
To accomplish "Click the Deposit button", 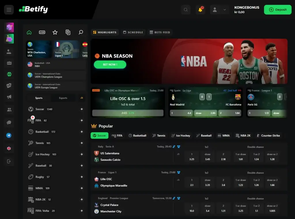I will [278, 10].
